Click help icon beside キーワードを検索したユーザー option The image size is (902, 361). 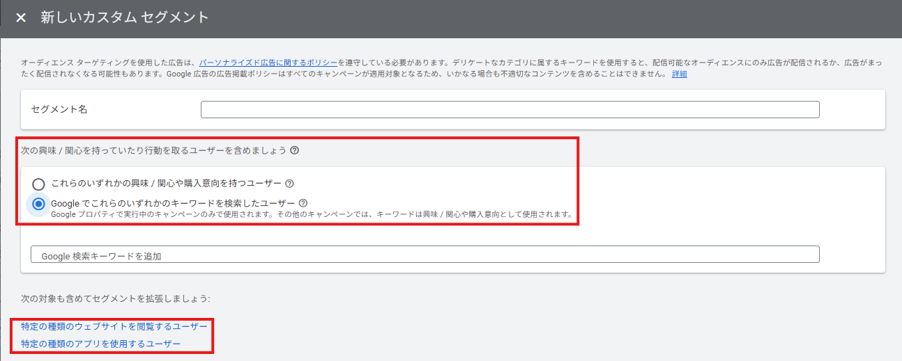point(303,203)
